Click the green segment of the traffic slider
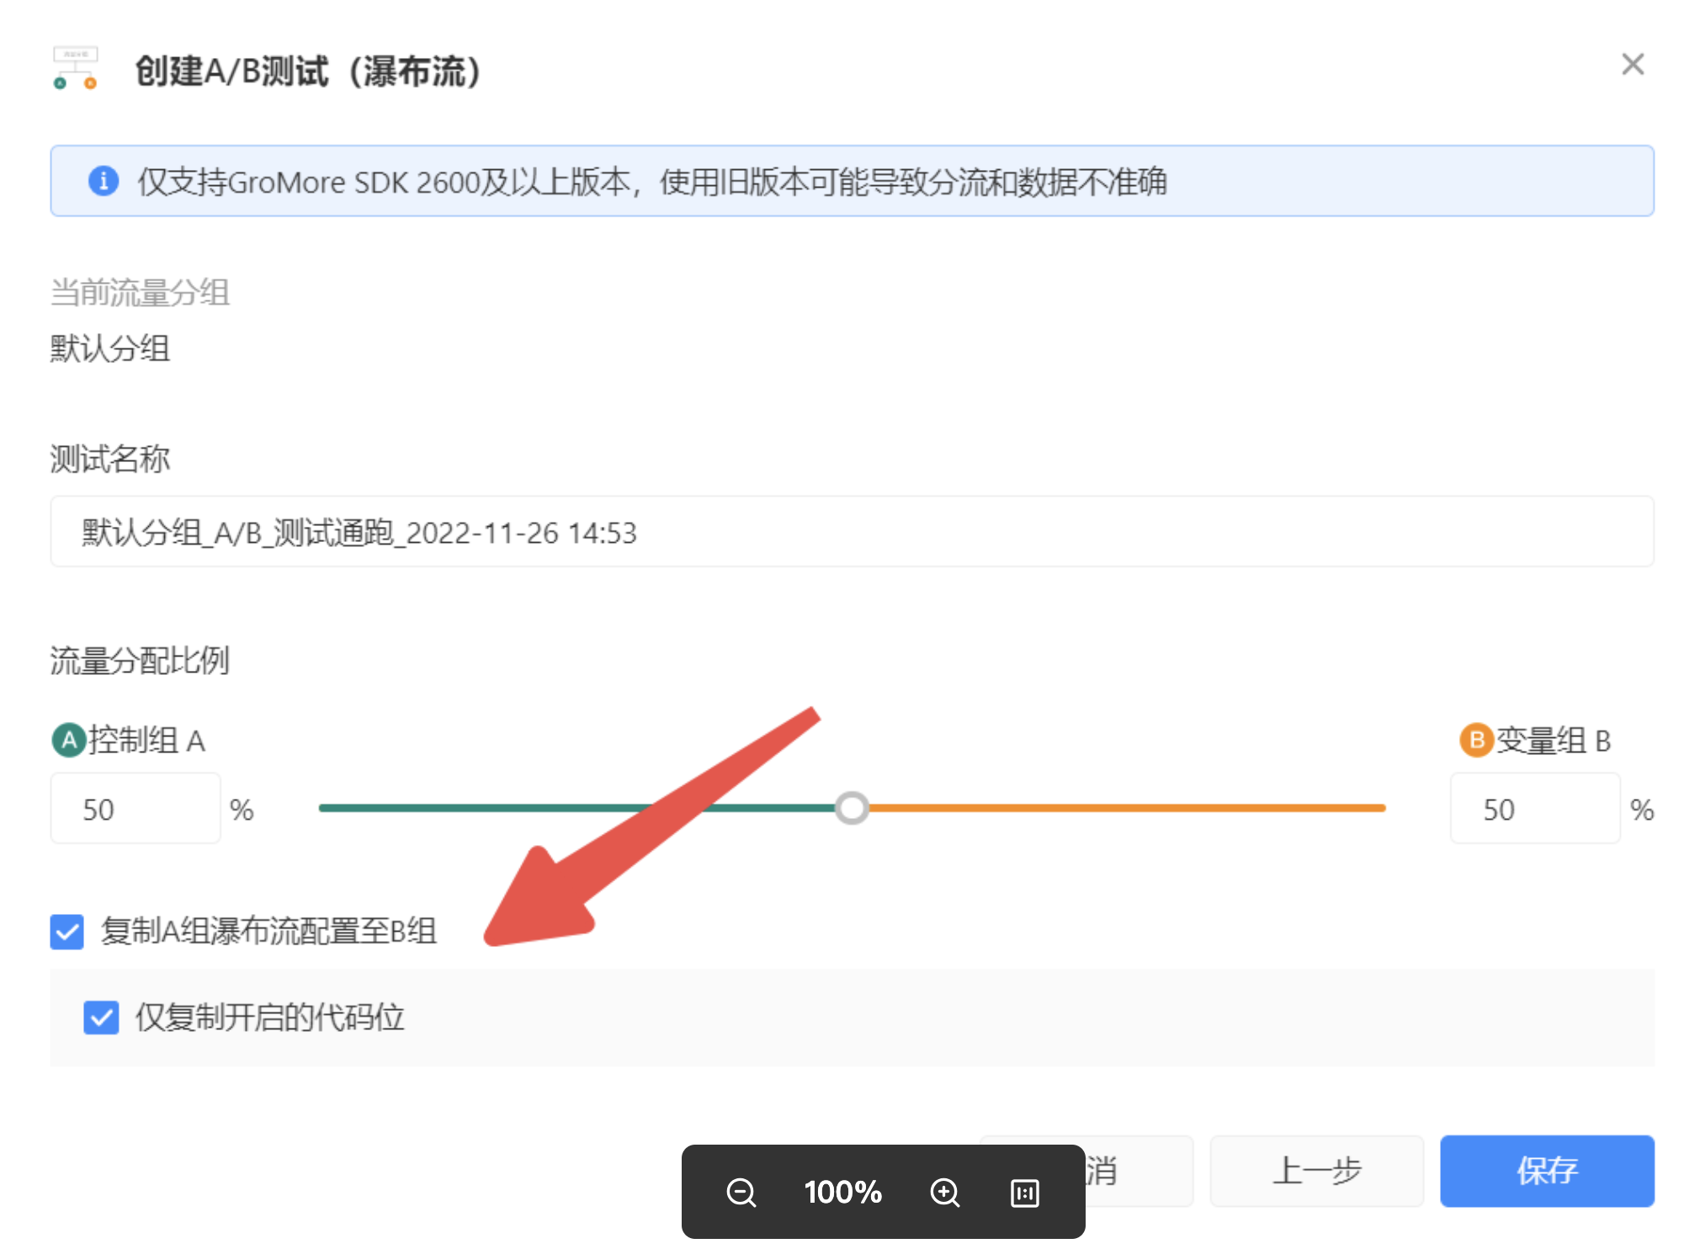Viewport: 1700px width, 1249px height. [577, 808]
